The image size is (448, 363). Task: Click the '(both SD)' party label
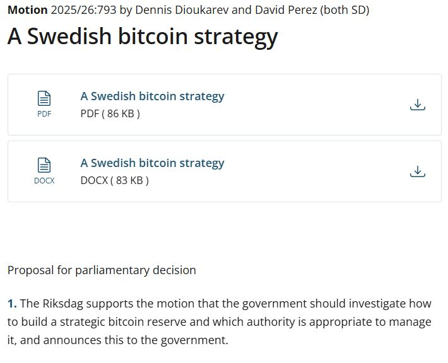[x=345, y=10]
